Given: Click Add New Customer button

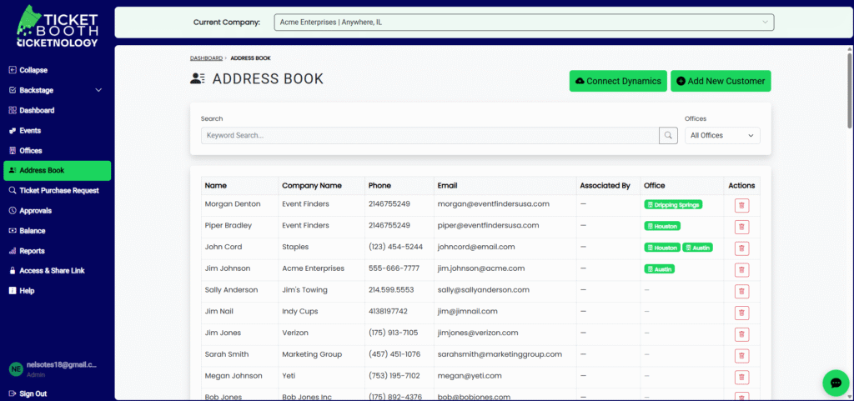Looking at the screenshot, I should 721,81.
